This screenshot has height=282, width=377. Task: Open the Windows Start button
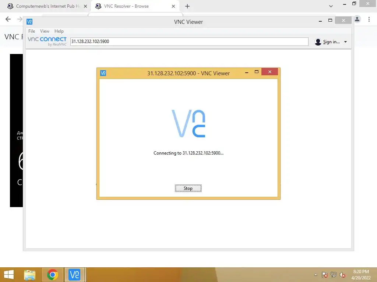9,275
